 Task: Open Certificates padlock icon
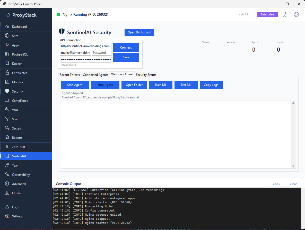[x=7, y=73]
